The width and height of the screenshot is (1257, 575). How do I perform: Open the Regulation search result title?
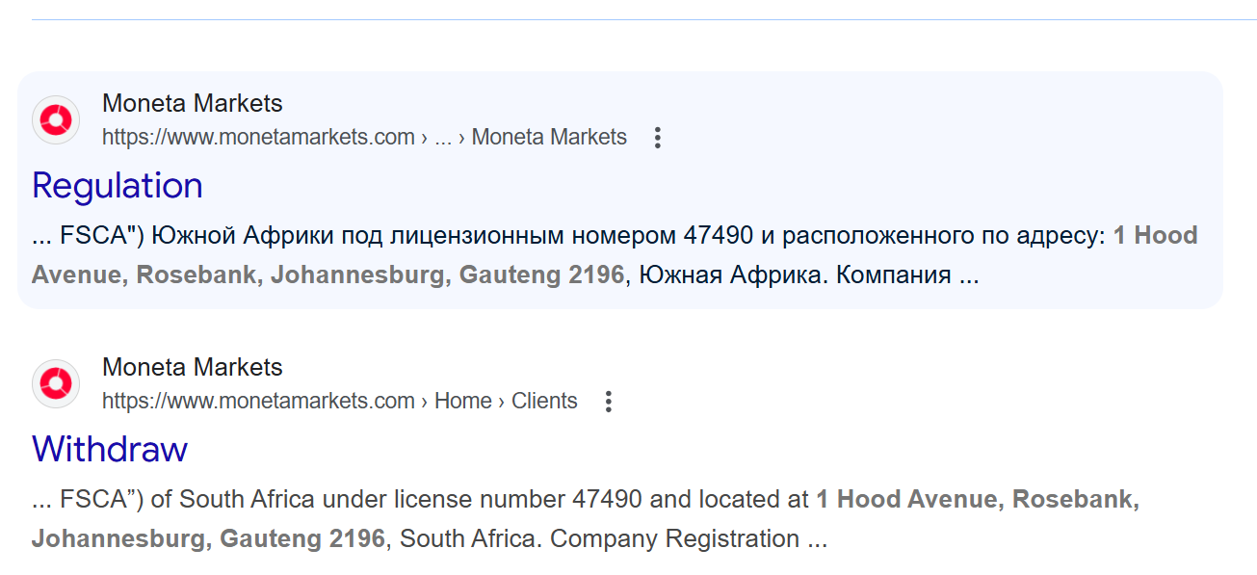(118, 186)
